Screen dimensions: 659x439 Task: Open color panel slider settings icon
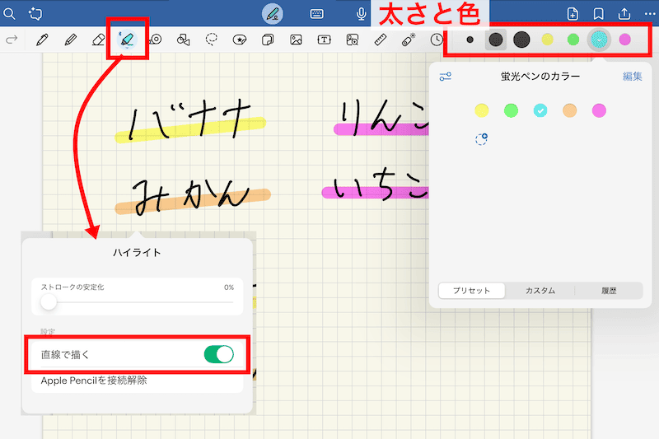446,77
